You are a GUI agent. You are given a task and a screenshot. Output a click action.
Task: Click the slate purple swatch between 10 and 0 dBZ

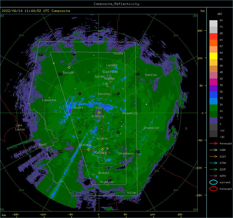click(x=213, y=121)
